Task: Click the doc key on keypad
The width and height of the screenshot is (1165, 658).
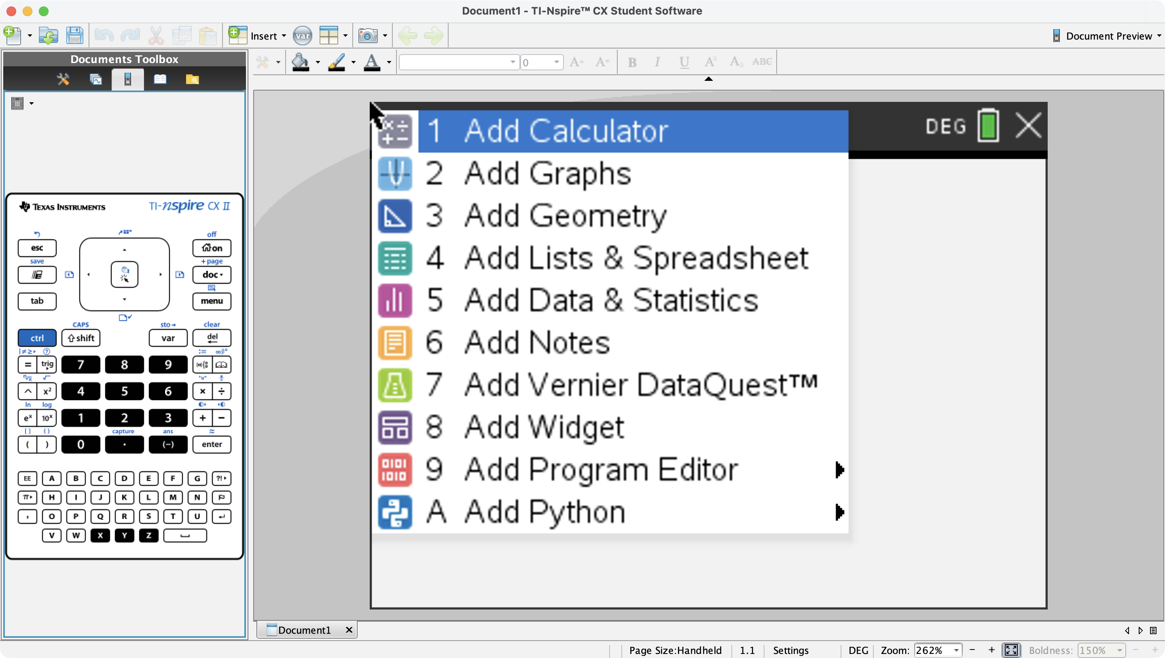Action: [x=212, y=274]
